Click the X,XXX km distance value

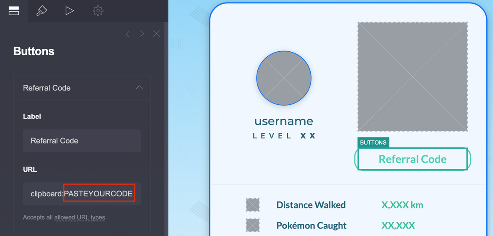pos(402,205)
